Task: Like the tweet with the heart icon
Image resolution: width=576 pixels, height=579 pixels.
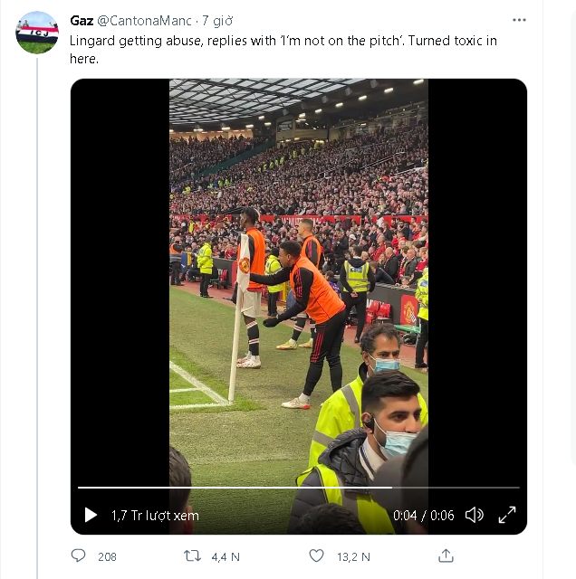Action: click(316, 555)
